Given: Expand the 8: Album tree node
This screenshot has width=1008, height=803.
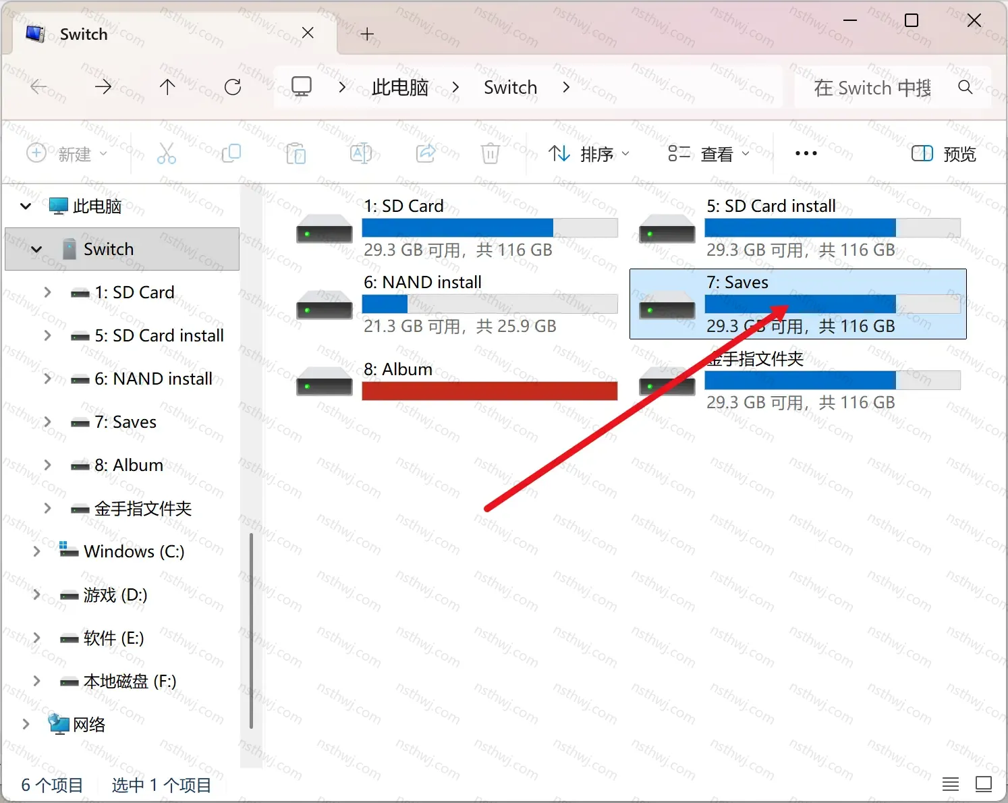Looking at the screenshot, I should (x=47, y=465).
